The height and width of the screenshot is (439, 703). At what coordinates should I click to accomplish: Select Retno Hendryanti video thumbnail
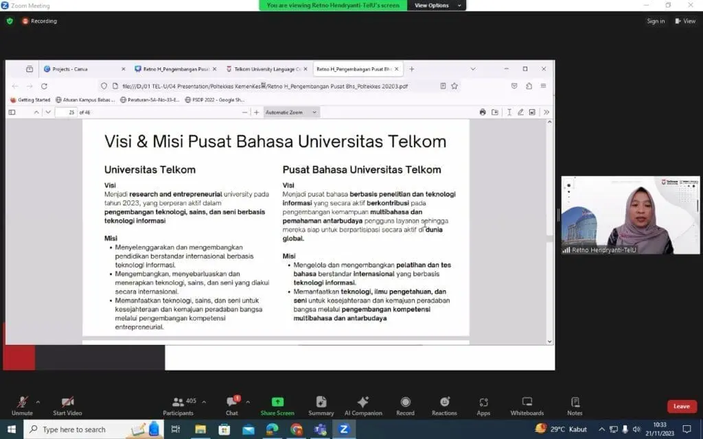tap(630, 215)
